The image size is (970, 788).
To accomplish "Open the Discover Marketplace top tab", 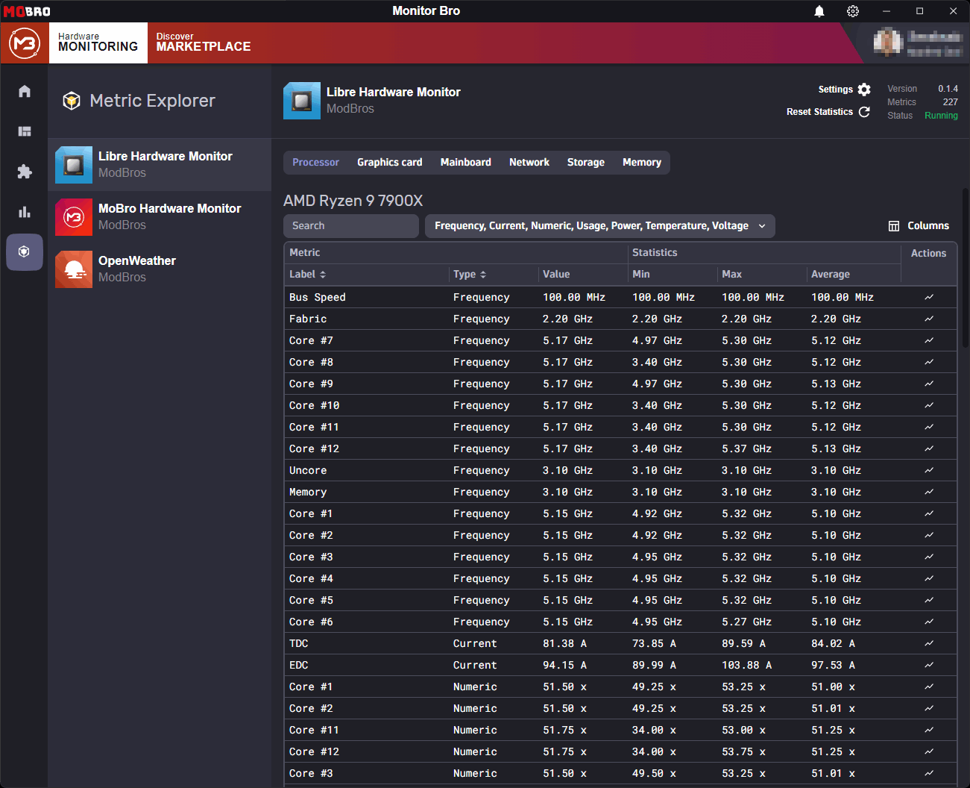I will tap(204, 43).
